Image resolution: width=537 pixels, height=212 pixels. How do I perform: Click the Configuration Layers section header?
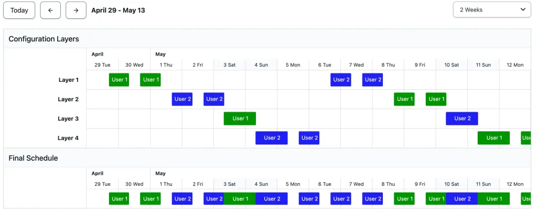pos(44,39)
